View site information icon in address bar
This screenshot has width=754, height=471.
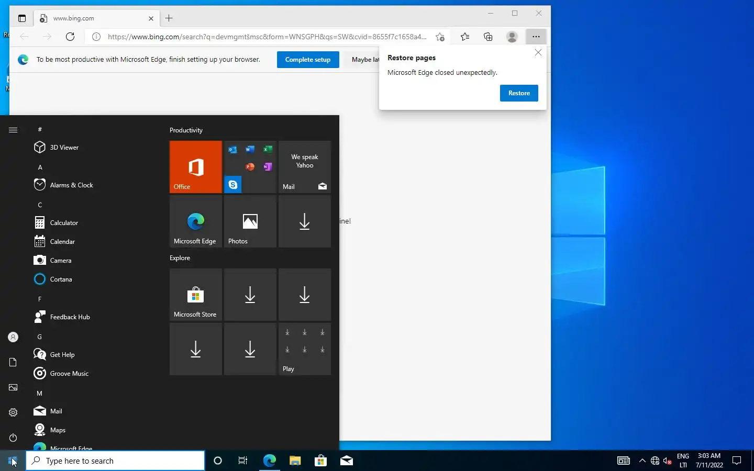click(96, 37)
